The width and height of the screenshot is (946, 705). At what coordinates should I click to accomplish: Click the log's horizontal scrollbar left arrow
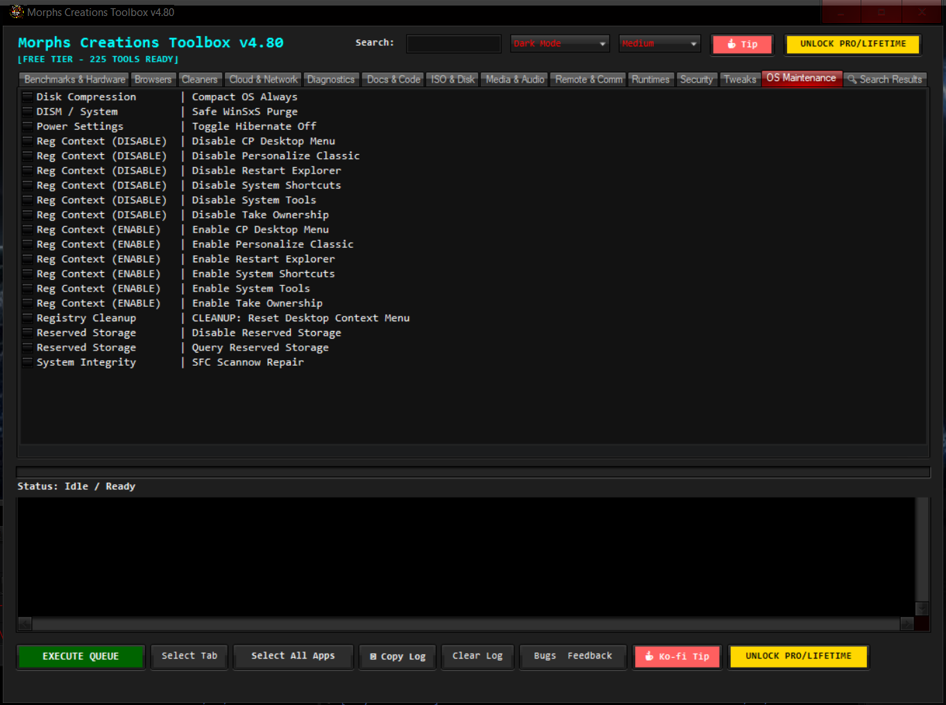[x=25, y=624]
